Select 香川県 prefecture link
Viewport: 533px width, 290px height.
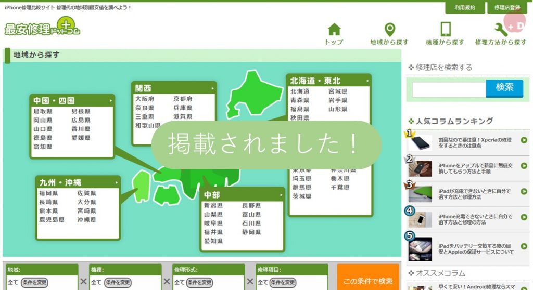pyautogui.click(x=81, y=129)
